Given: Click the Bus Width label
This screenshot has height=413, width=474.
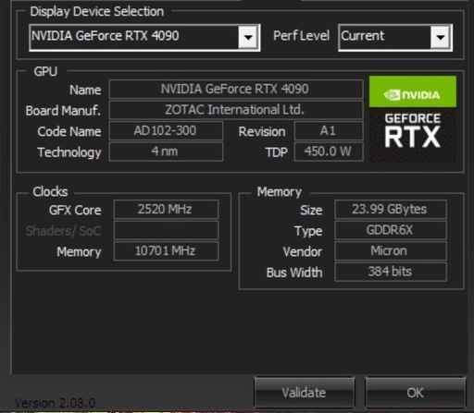Looking at the screenshot, I should point(294,273).
